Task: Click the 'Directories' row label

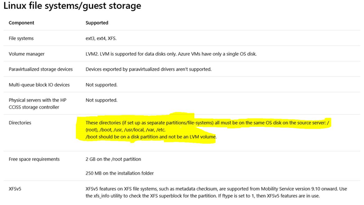Action: point(20,123)
